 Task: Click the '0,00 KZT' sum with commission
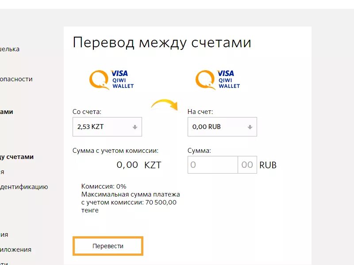point(139,165)
